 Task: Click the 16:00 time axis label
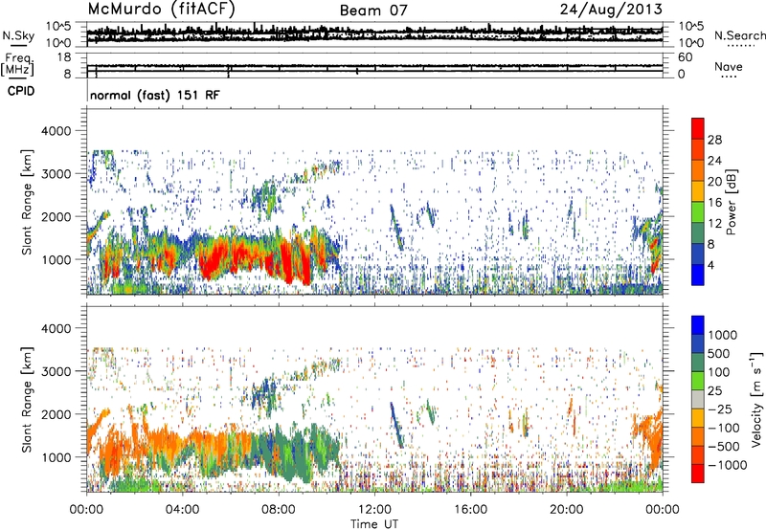point(470,510)
